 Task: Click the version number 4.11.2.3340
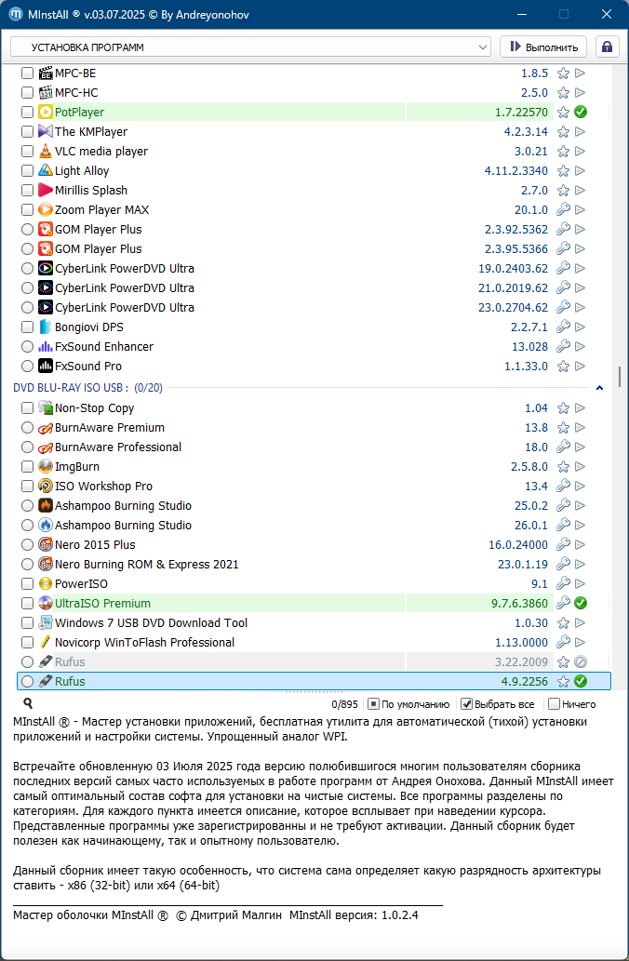pyautogui.click(x=516, y=171)
